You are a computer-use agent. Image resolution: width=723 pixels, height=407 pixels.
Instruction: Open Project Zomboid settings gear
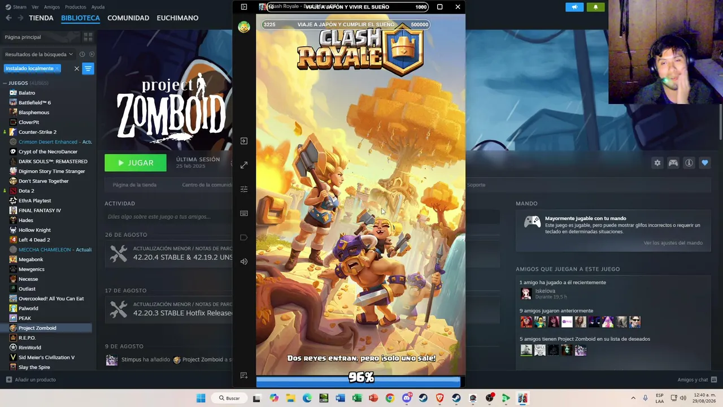pos(657,163)
